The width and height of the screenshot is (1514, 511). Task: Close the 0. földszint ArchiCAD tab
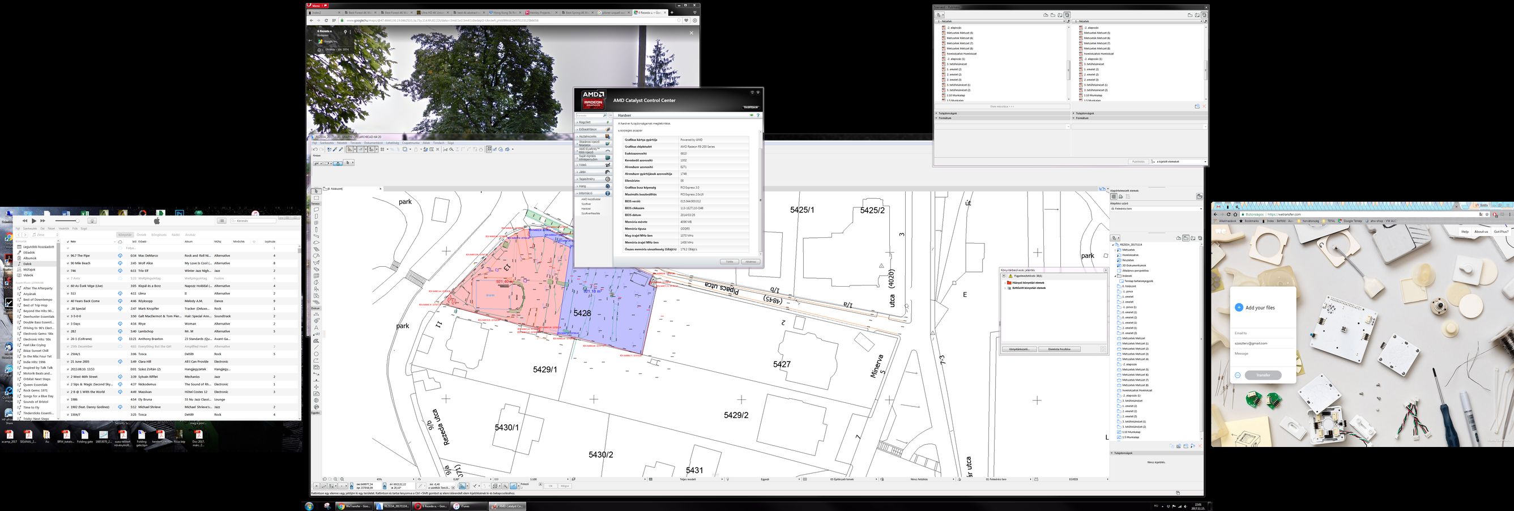pos(381,189)
